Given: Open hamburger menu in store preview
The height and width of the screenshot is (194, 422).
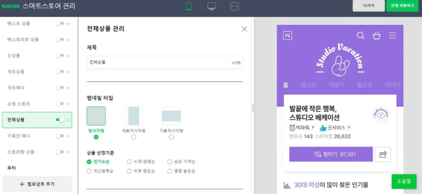Looking at the screenshot, I should pyautogui.click(x=392, y=35).
